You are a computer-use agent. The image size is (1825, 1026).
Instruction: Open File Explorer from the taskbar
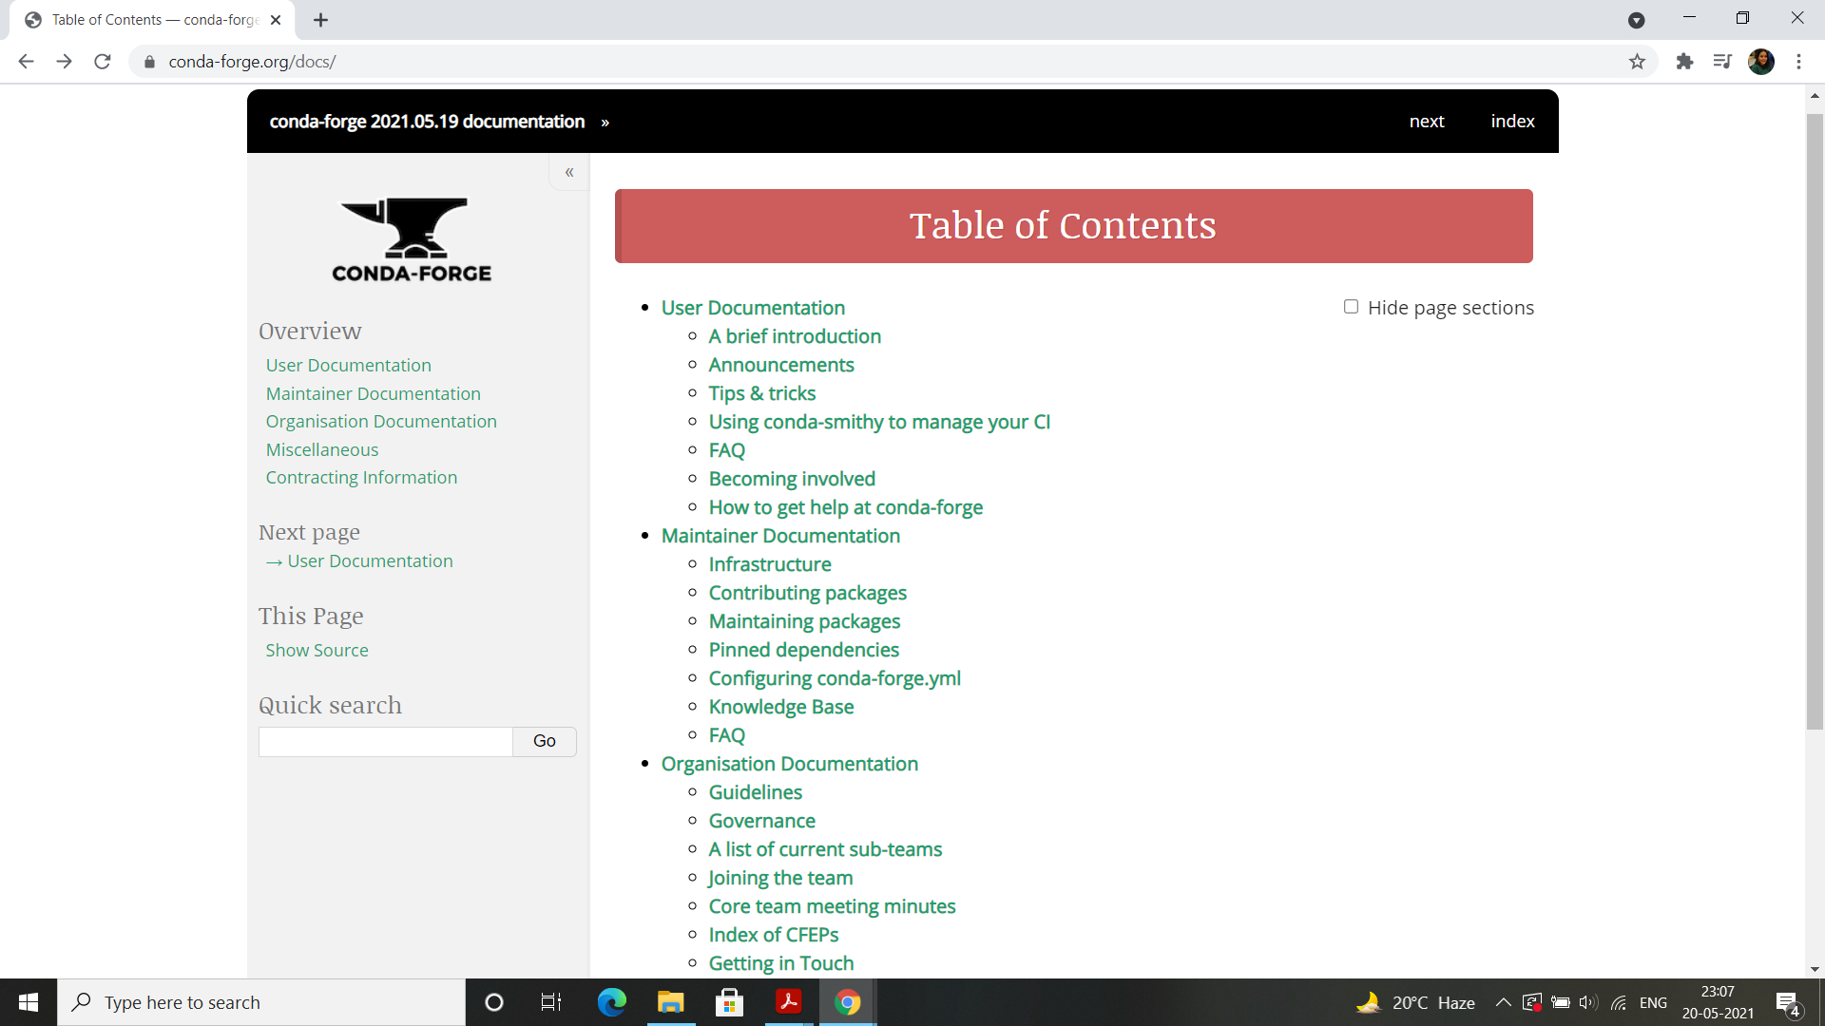(671, 1002)
